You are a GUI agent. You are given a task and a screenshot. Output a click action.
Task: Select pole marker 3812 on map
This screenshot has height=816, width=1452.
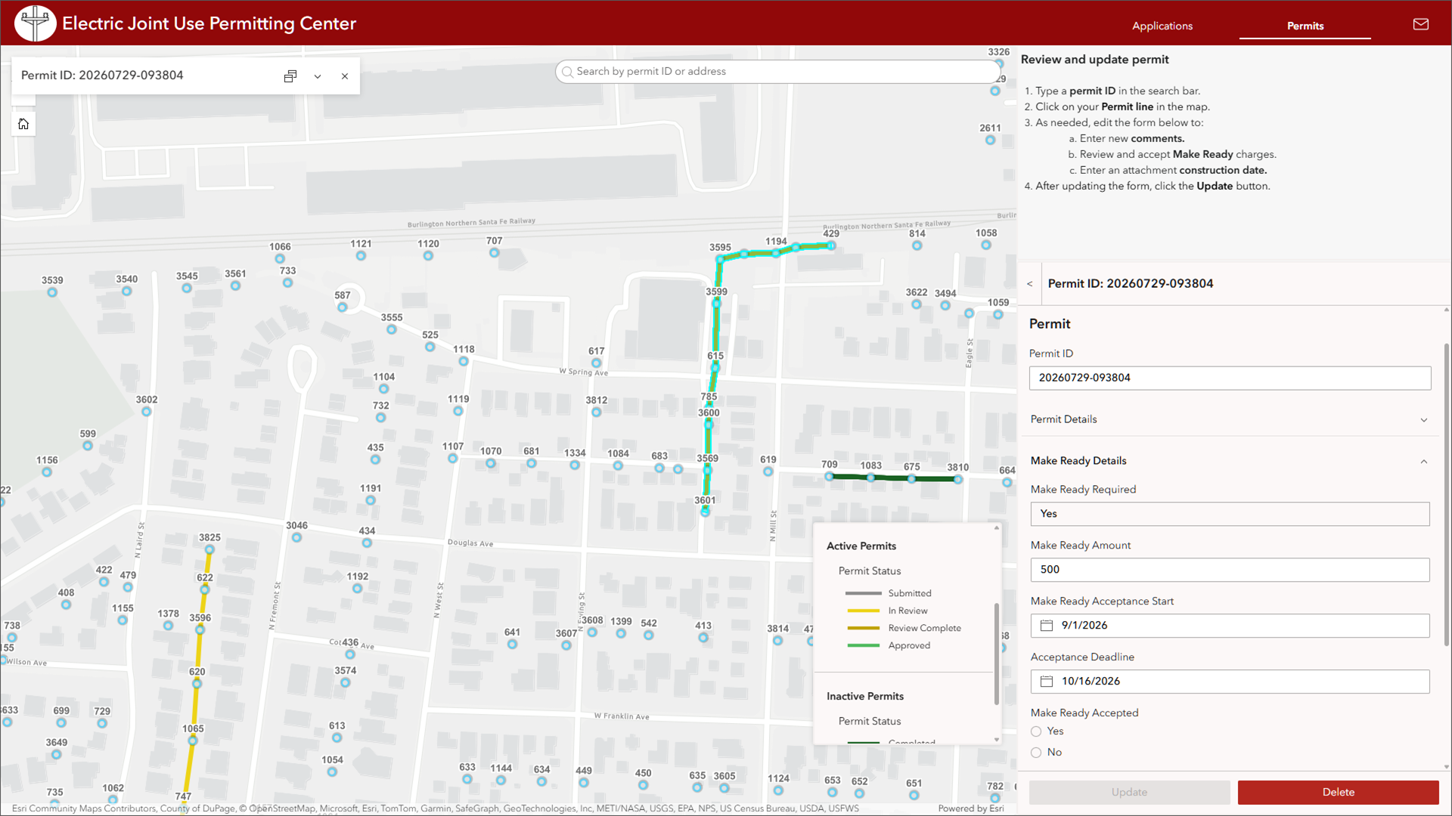tap(596, 413)
